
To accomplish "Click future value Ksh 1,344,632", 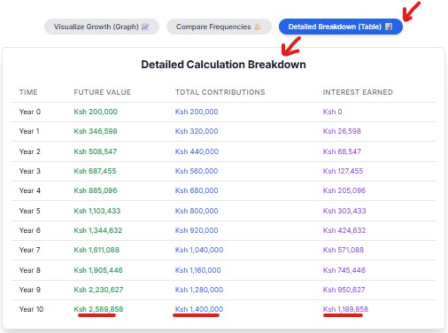I will click(97, 230).
